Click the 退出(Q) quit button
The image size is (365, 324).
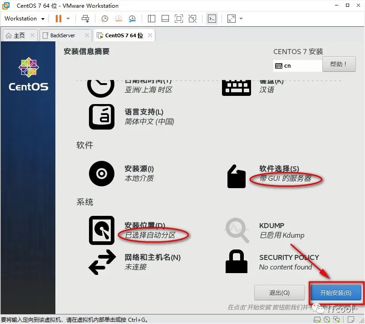click(x=279, y=293)
